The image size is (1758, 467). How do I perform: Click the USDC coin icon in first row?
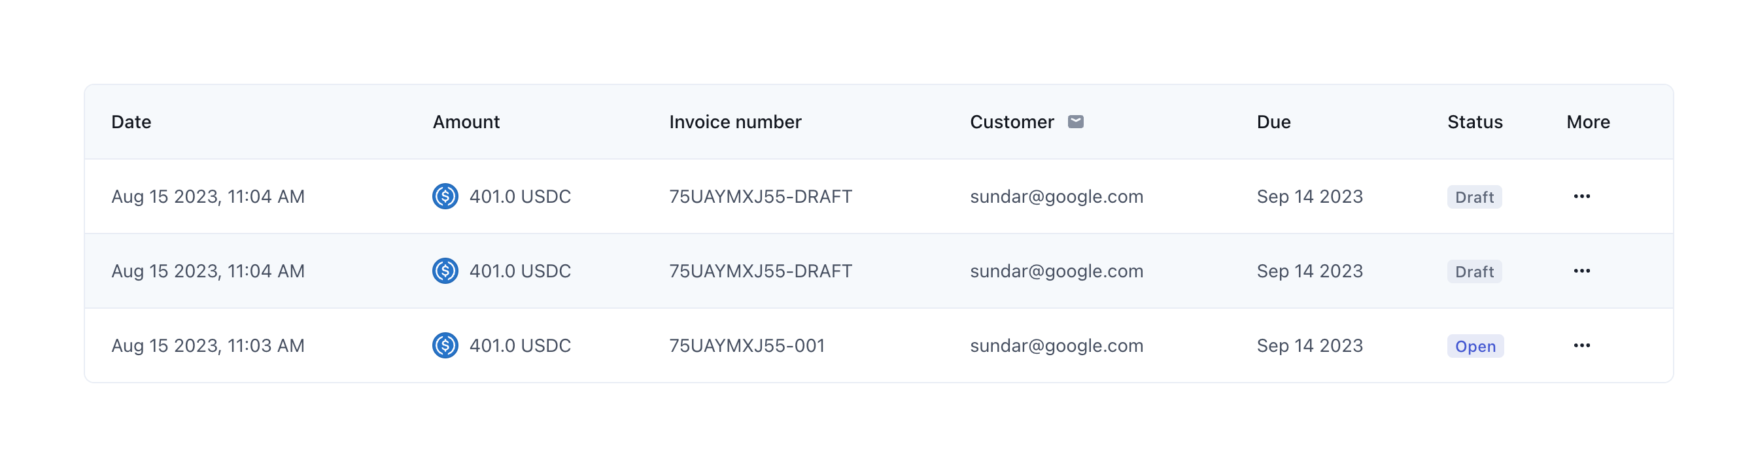[x=445, y=197]
